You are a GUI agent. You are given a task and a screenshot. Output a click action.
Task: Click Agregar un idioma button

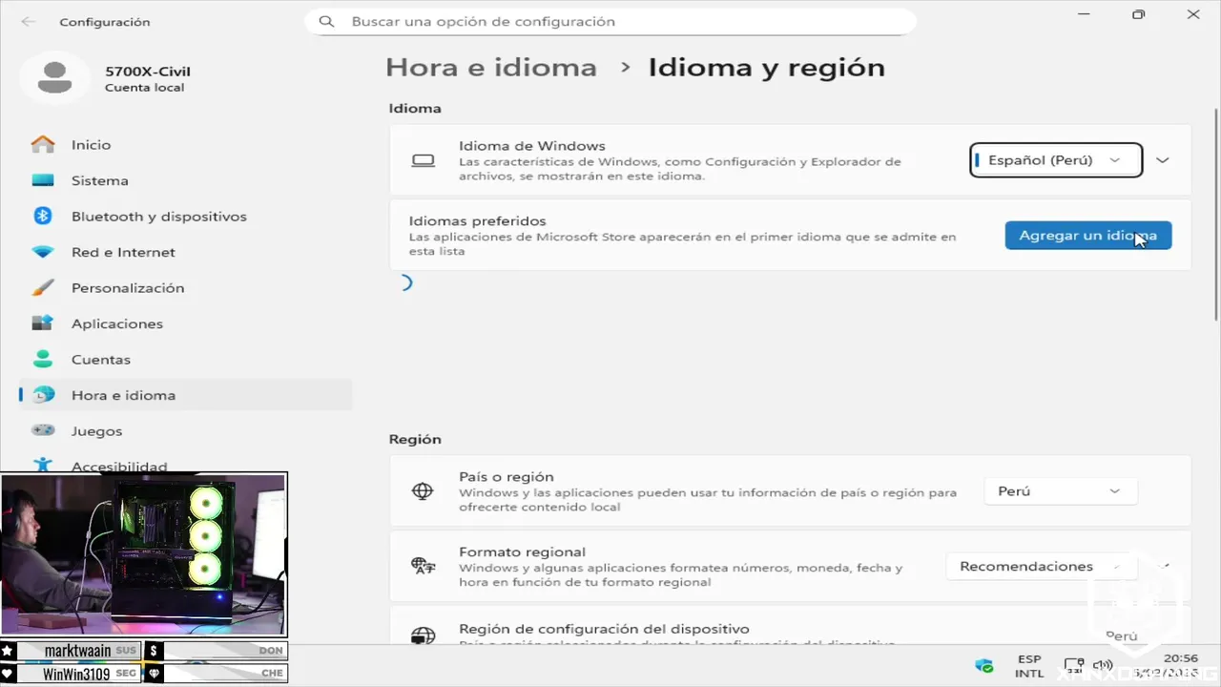click(1087, 236)
